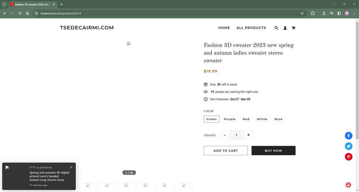Pin the product on Pinterest
The image size is (359, 192).
(x=348, y=157)
